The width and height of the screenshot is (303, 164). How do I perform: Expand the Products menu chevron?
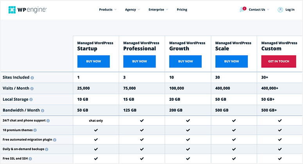pos(115,9)
